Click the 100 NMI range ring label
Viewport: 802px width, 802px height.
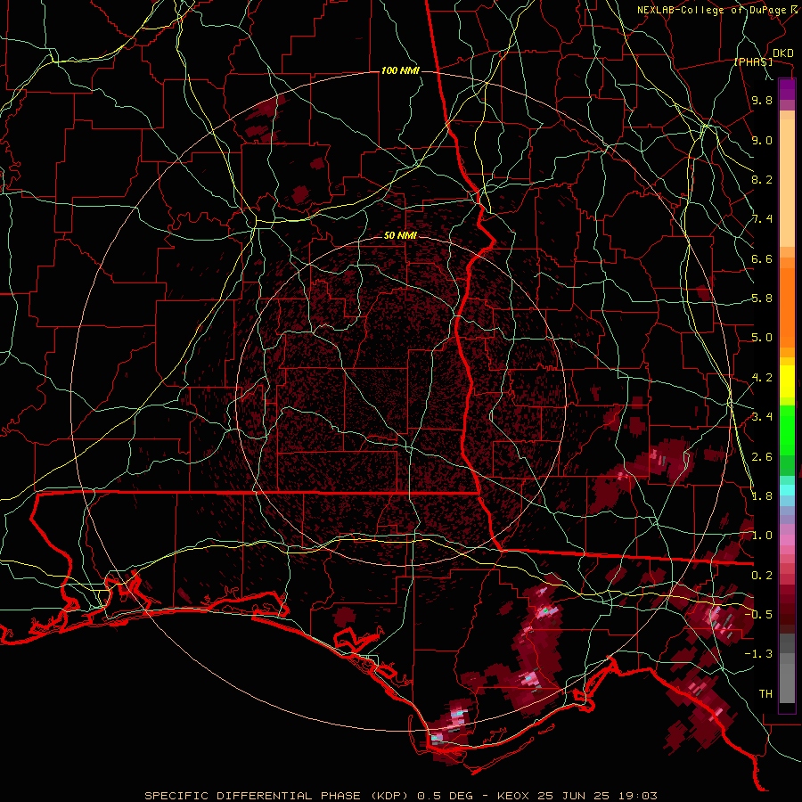[400, 70]
